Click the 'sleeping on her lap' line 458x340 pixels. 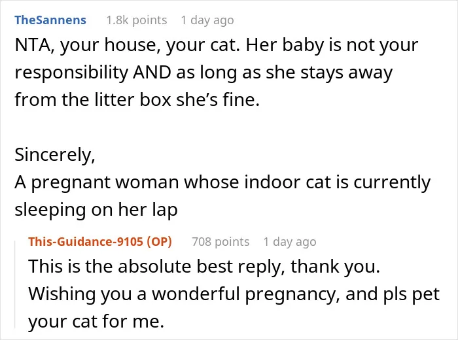coord(96,210)
